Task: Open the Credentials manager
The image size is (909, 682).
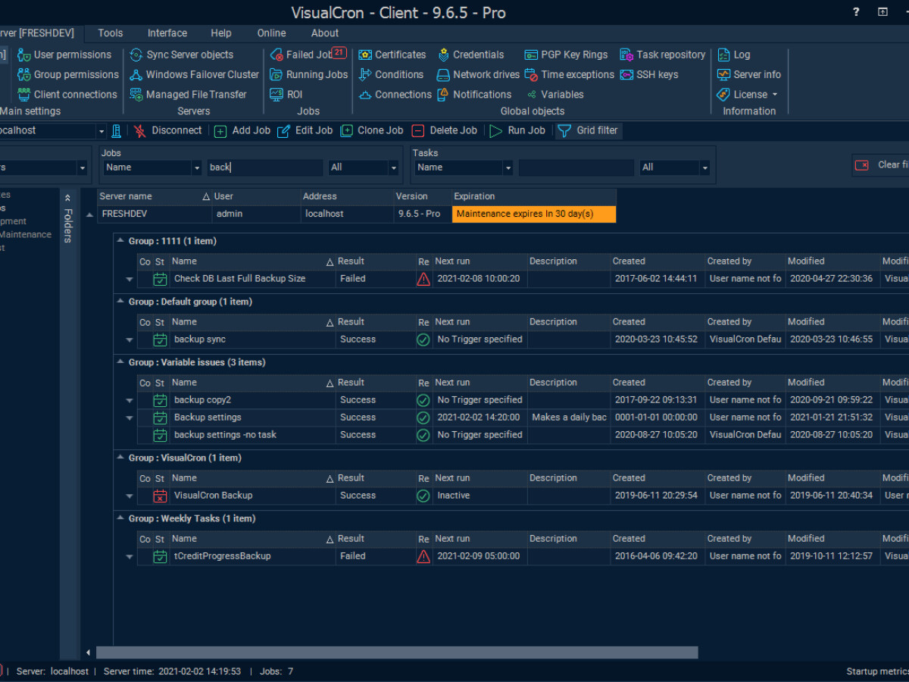Action: [471, 54]
